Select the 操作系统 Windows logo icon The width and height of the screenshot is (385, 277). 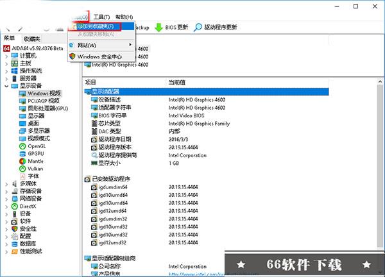click(x=15, y=71)
